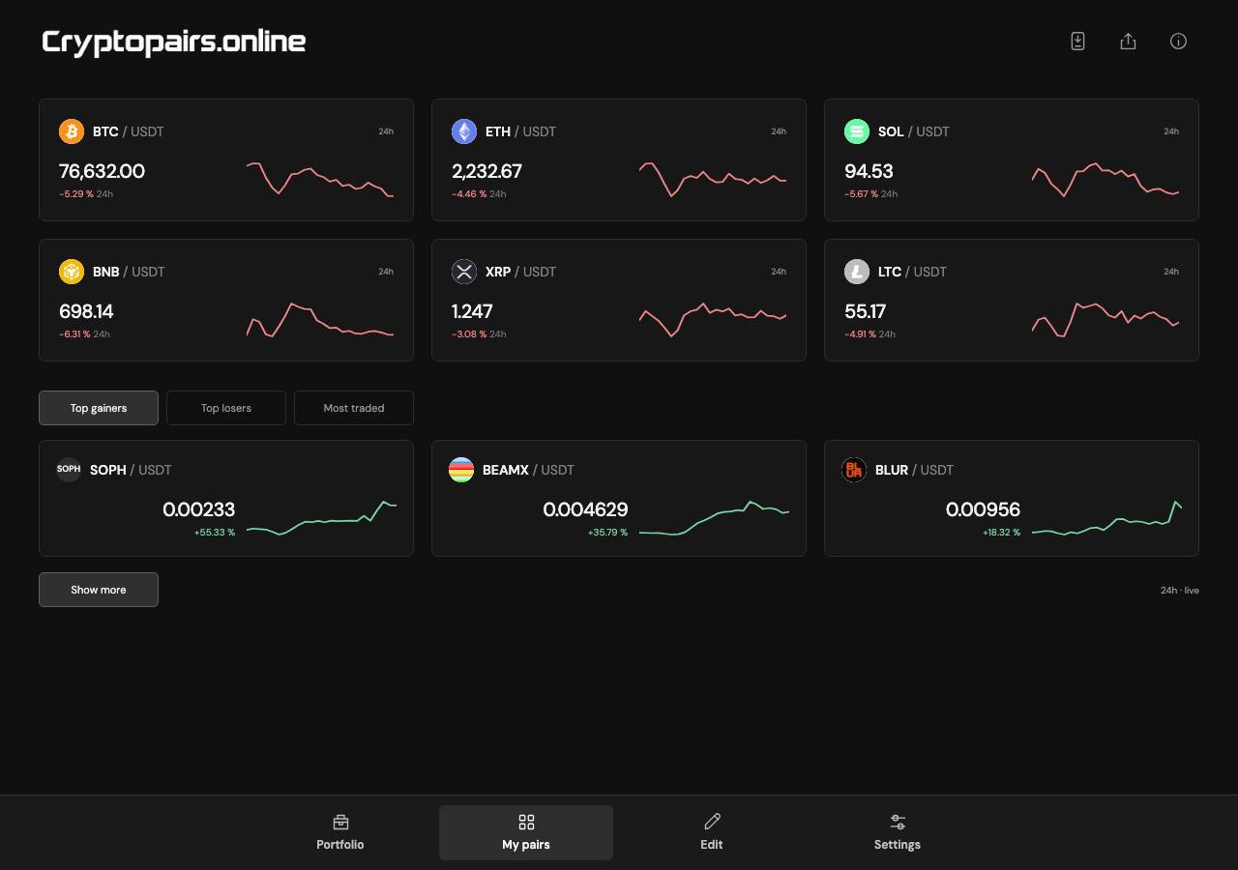Open Edit in the bottom navigation

pos(712,832)
